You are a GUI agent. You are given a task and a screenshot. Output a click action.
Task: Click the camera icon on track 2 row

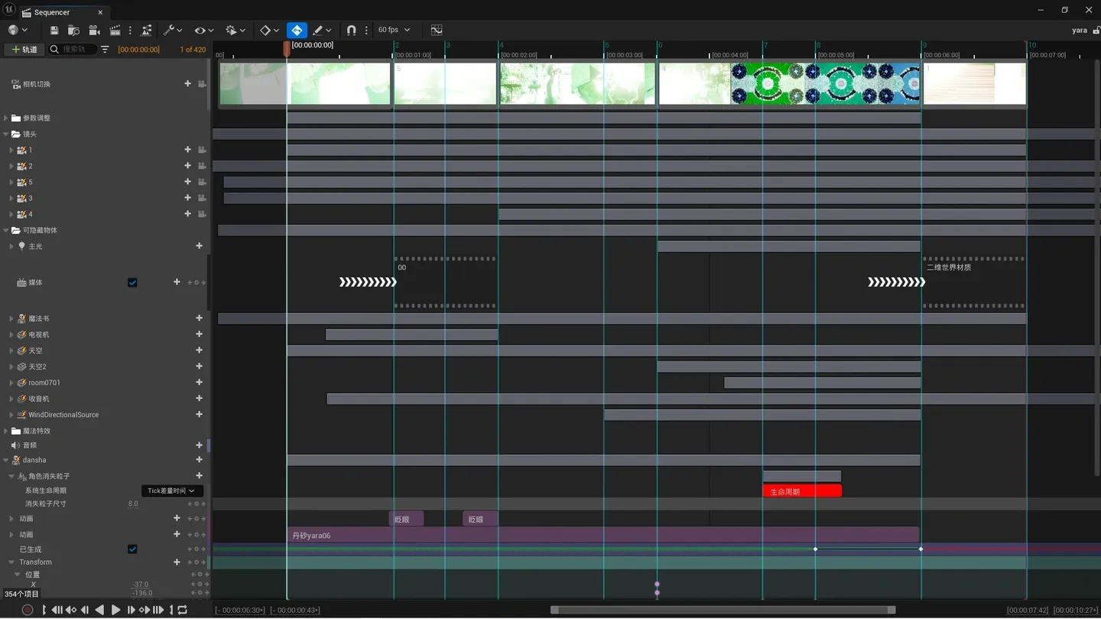pos(202,167)
